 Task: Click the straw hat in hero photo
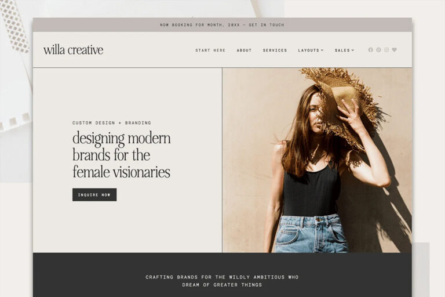341,105
